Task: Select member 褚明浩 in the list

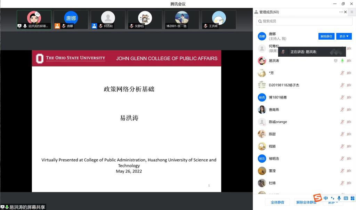Action: pyautogui.click(x=274, y=159)
